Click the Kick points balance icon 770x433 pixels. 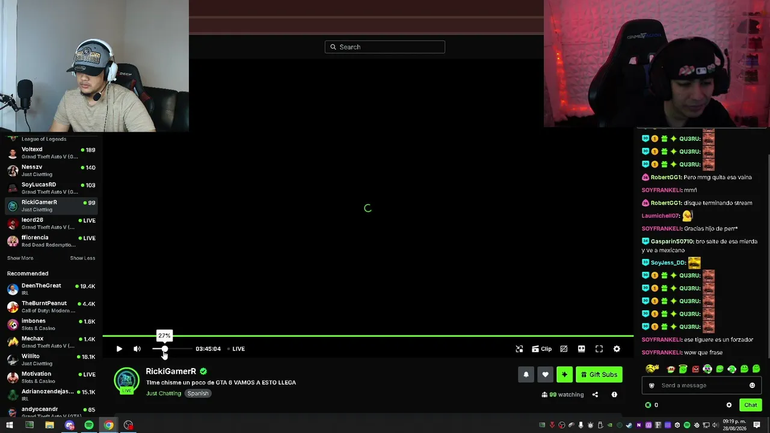coord(648,405)
